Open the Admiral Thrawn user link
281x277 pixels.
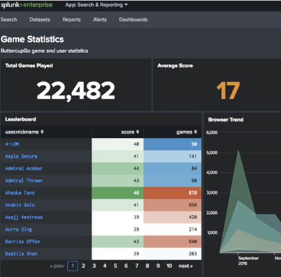coord(24,180)
